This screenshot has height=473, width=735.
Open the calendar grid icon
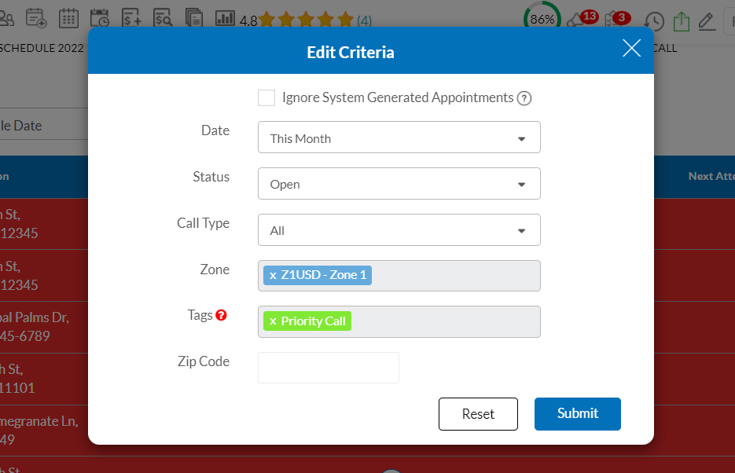pos(68,18)
